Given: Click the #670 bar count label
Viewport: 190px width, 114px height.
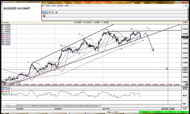Looking at the screenshot, I should (185, 109).
